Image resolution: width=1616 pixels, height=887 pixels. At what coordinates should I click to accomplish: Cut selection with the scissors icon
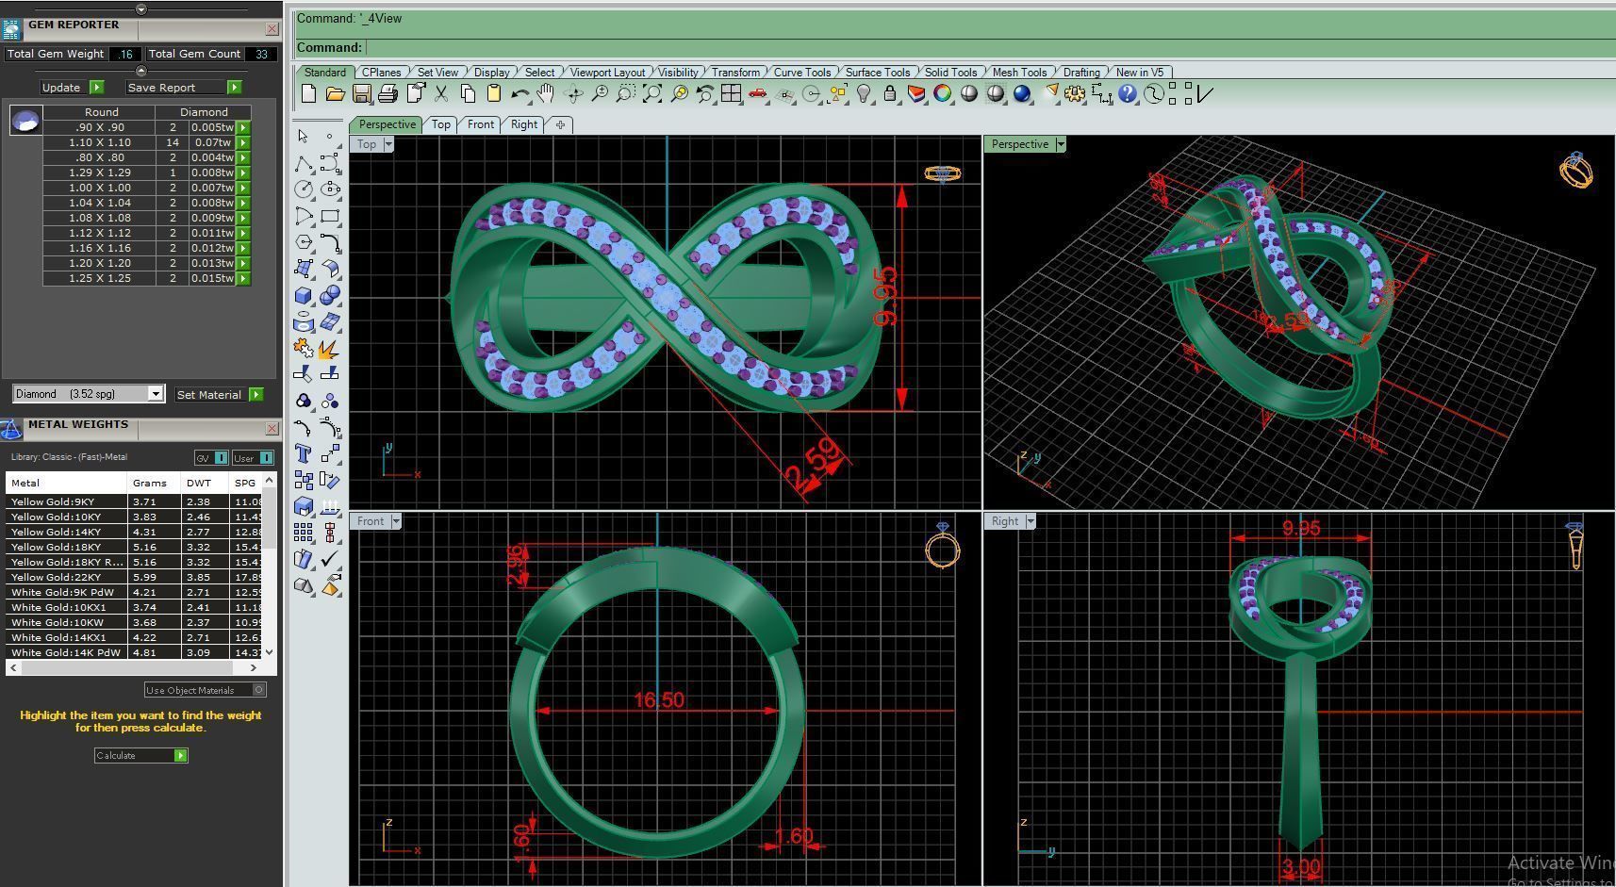(441, 93)
